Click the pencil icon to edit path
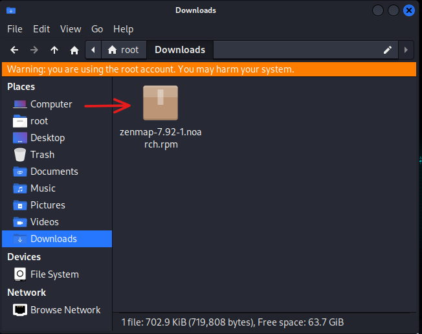422x334 pixels. pos(388,50)
